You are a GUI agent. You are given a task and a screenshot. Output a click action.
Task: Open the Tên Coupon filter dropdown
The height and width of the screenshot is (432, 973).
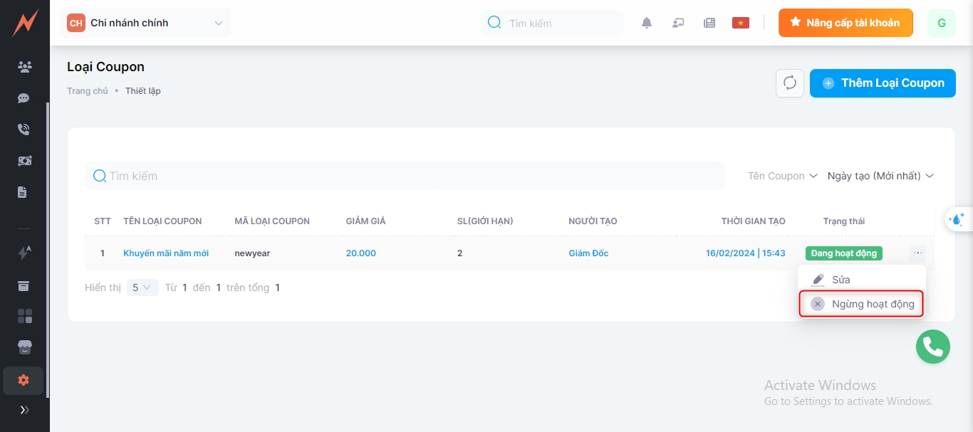click(783, 176)
